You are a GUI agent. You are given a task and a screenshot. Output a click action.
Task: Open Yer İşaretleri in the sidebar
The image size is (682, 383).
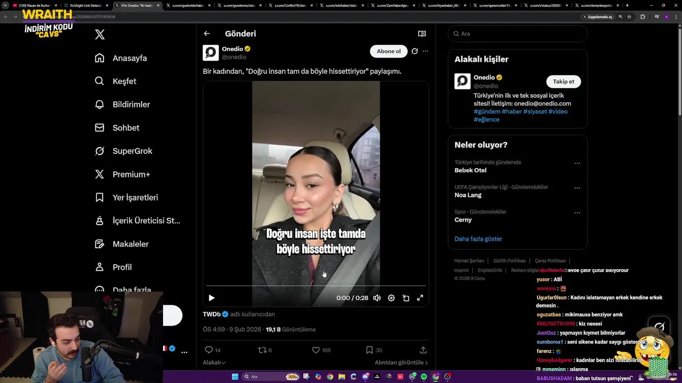(126, 197)
